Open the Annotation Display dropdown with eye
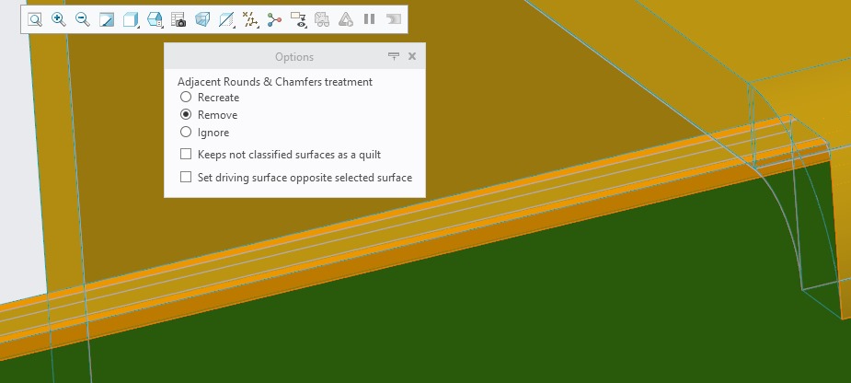The image size is (851, 383). (x=298, y=20)
